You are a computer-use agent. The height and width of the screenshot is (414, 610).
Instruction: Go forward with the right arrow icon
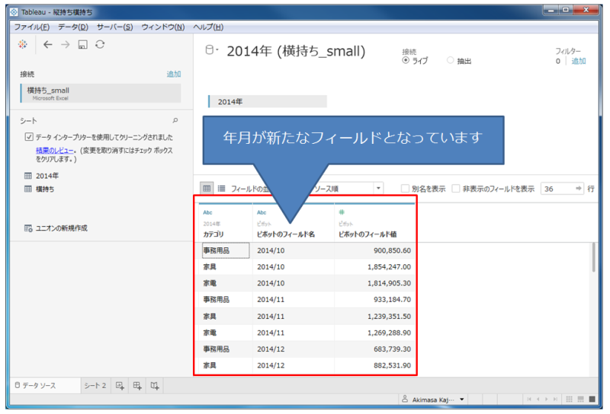pos(66,45)
